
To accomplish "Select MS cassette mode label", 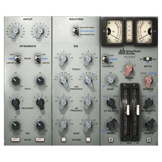I will (111, 63).
